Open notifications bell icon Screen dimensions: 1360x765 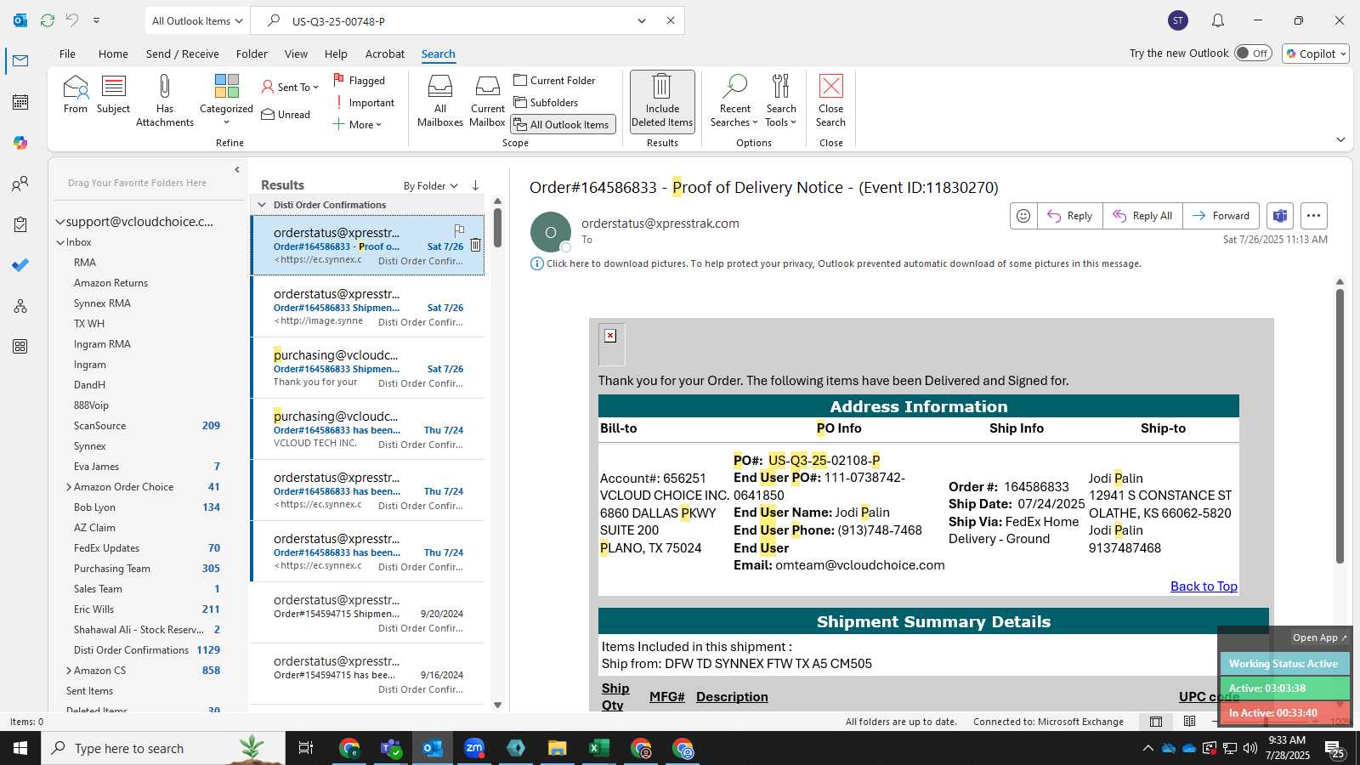(x=1218, y=20)
